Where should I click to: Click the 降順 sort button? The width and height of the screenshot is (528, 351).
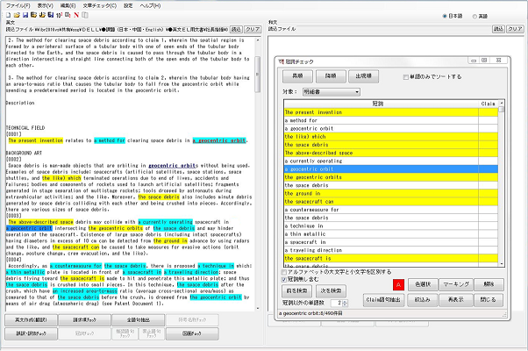pos(331,76)
